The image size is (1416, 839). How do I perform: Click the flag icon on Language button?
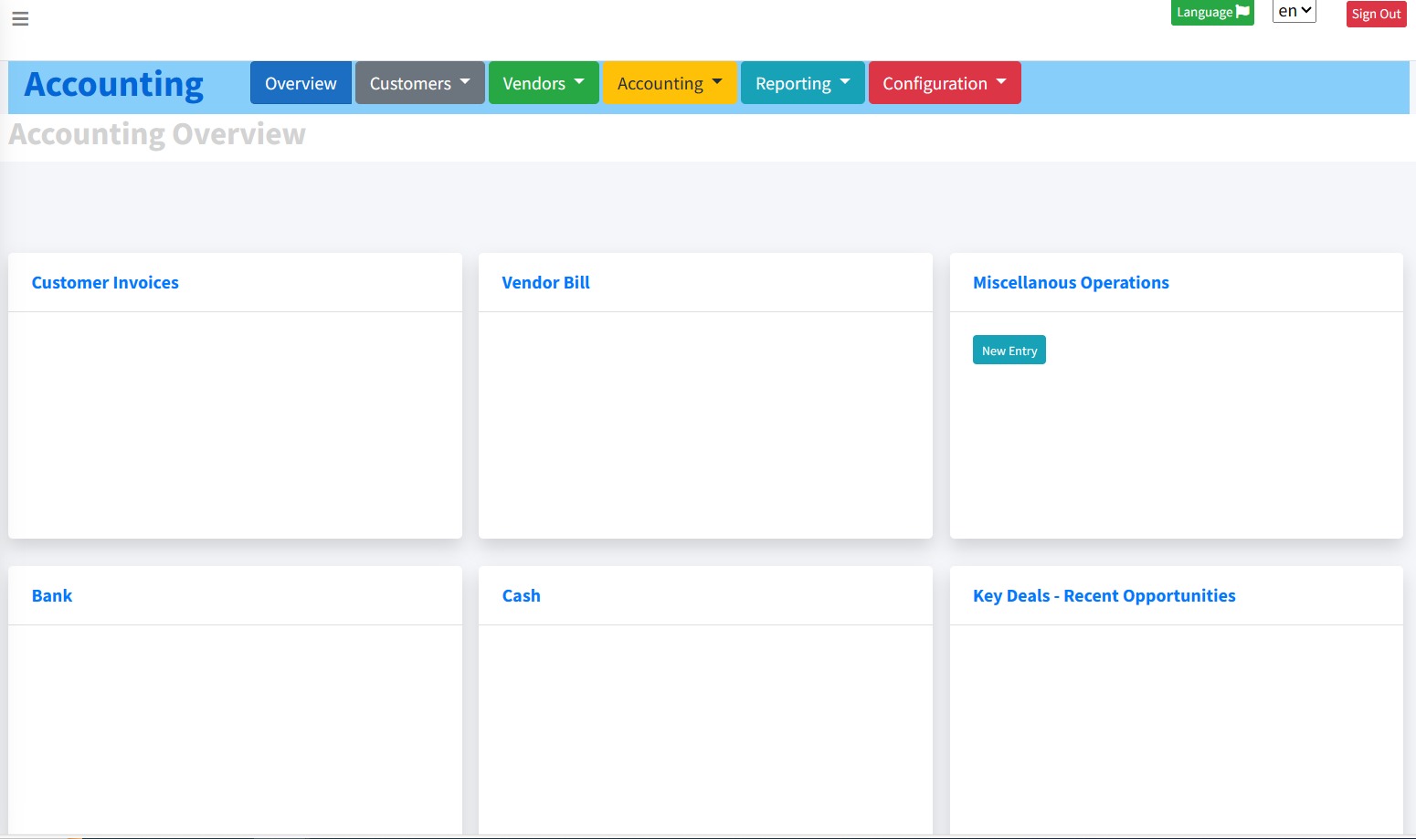[x=1242, y=12]
